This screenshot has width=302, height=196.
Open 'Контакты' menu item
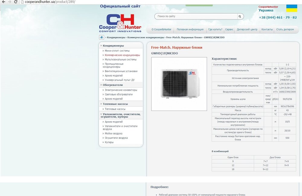(267, 30)
